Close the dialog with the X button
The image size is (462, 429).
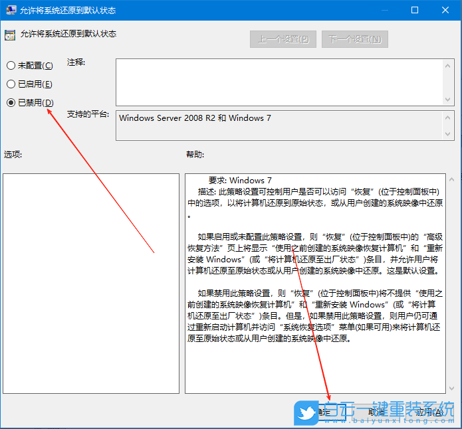(x=445, y=11)
